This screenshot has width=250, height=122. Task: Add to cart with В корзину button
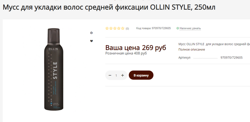[141, 75]
